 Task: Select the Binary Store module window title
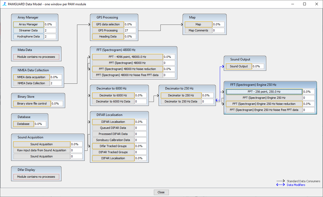tap(26, 97)
